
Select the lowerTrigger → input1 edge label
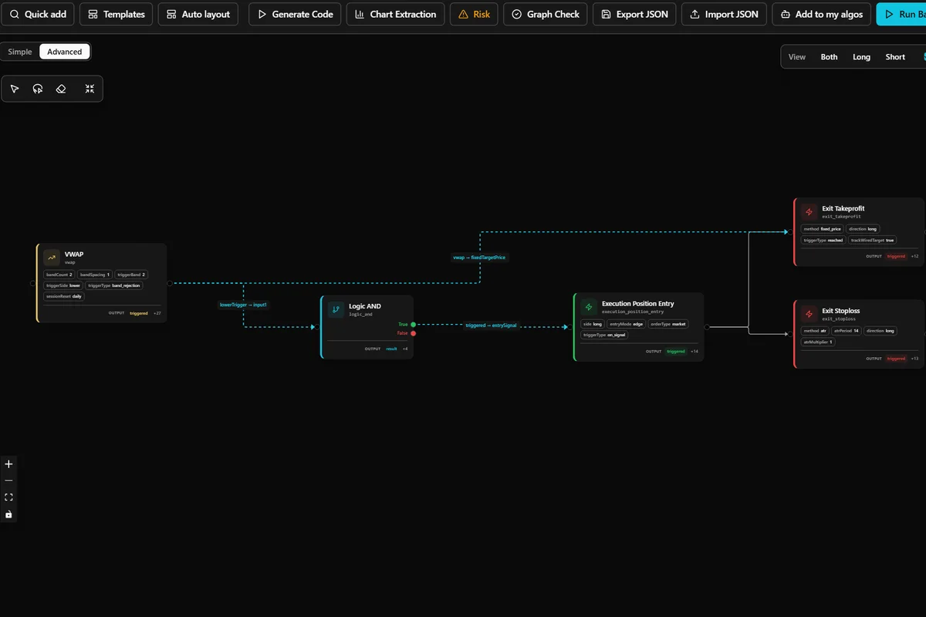coord(243,305)
